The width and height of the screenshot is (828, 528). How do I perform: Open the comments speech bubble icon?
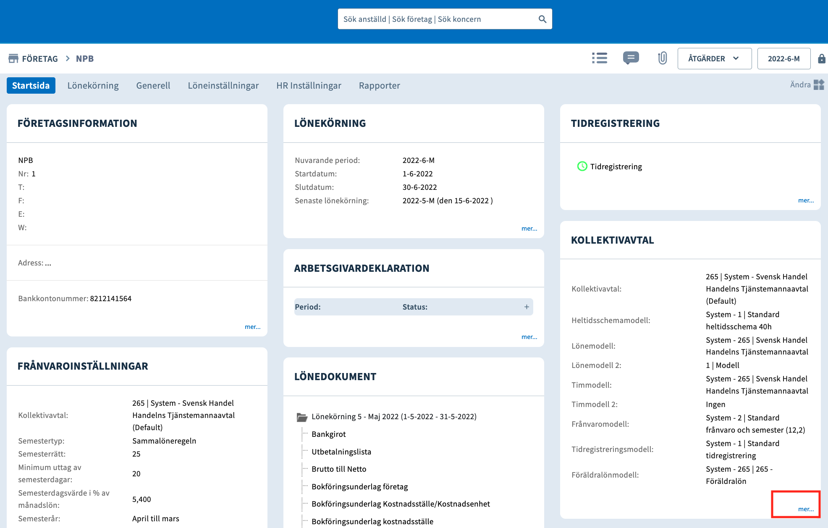pos(631,58)
